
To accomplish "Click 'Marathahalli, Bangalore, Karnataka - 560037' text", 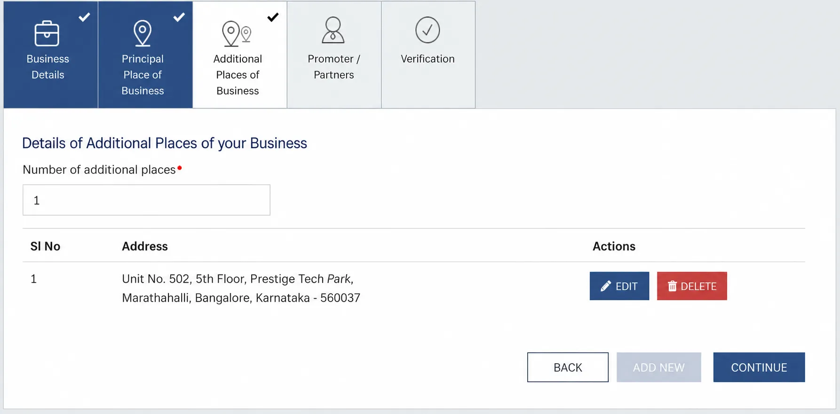I will coord(241,298).
